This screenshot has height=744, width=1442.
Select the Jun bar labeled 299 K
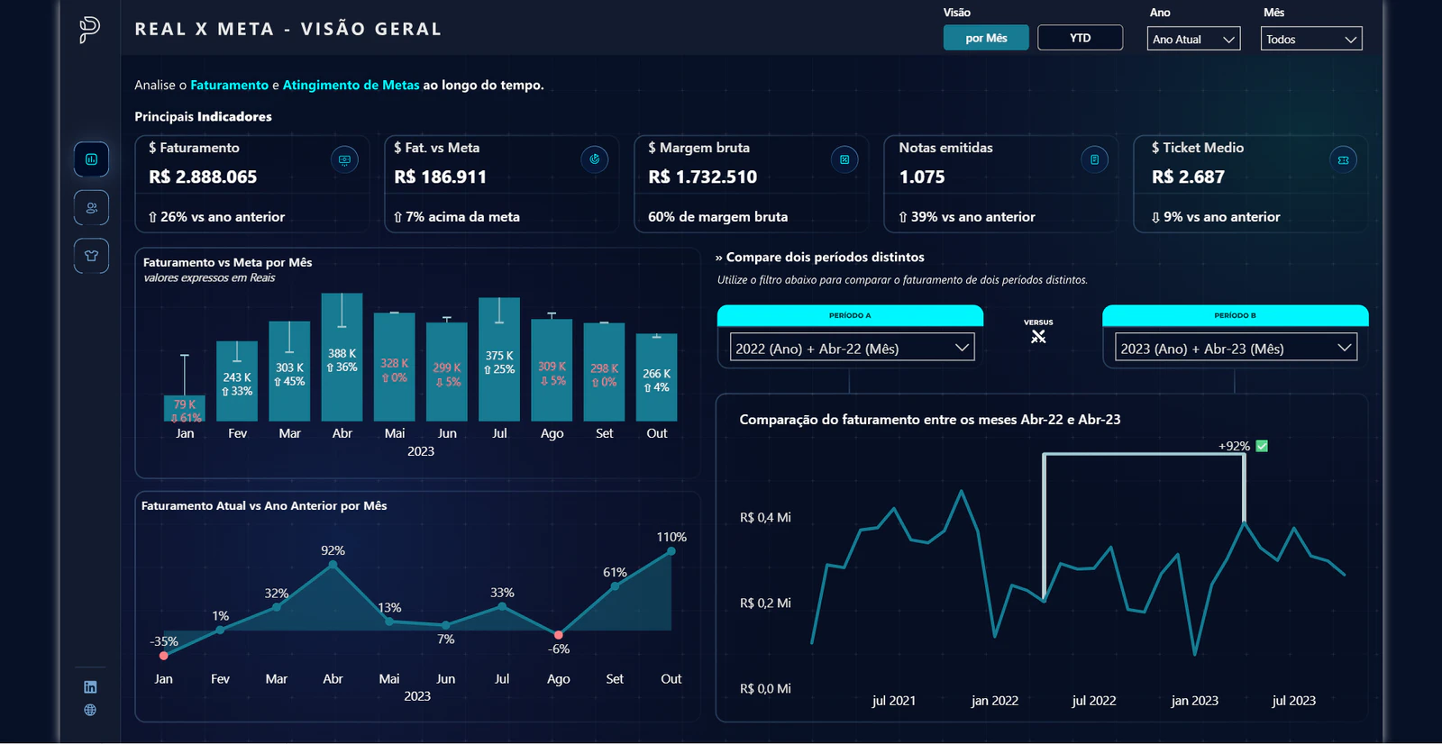pos(447,372)
